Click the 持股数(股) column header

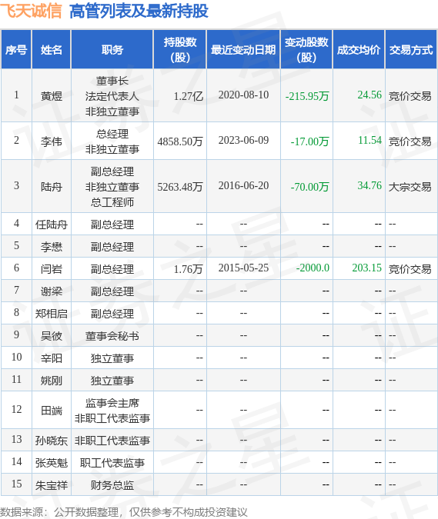180,50
